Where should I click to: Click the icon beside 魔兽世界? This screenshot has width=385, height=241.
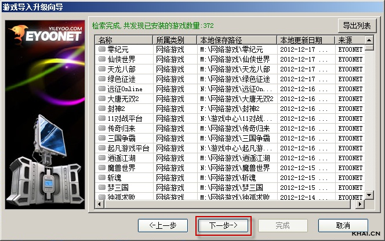[102, 168]
